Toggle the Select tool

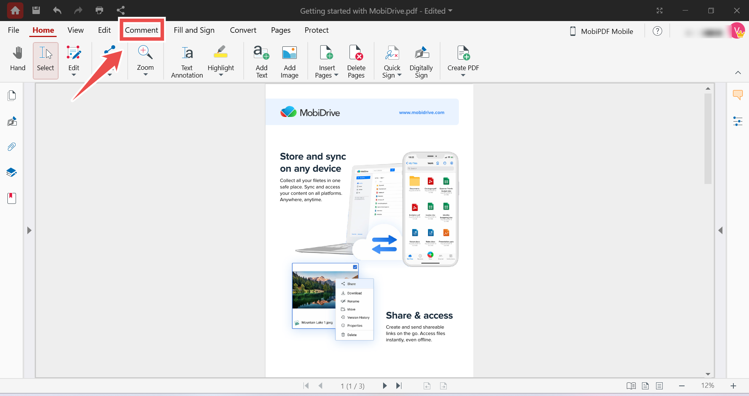[46, 61]
